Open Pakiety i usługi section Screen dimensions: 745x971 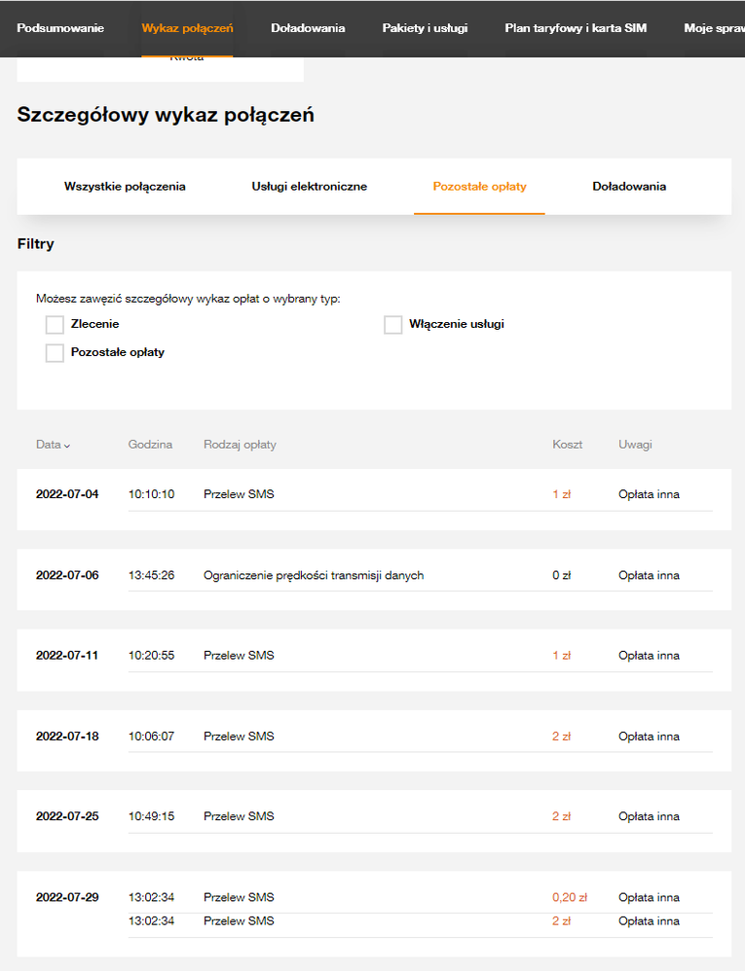425,28
